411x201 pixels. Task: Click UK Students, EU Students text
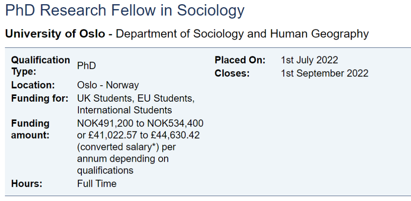tap(135, 98)
